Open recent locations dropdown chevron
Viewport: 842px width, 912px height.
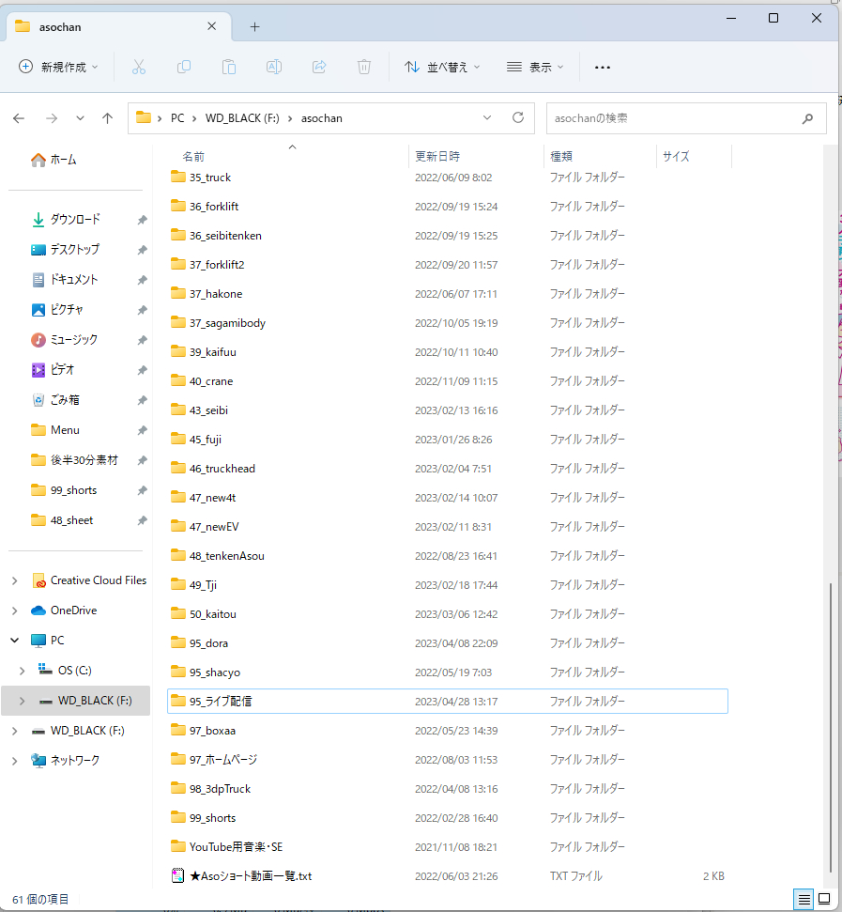pyautogui.click(x=80, y=118)
